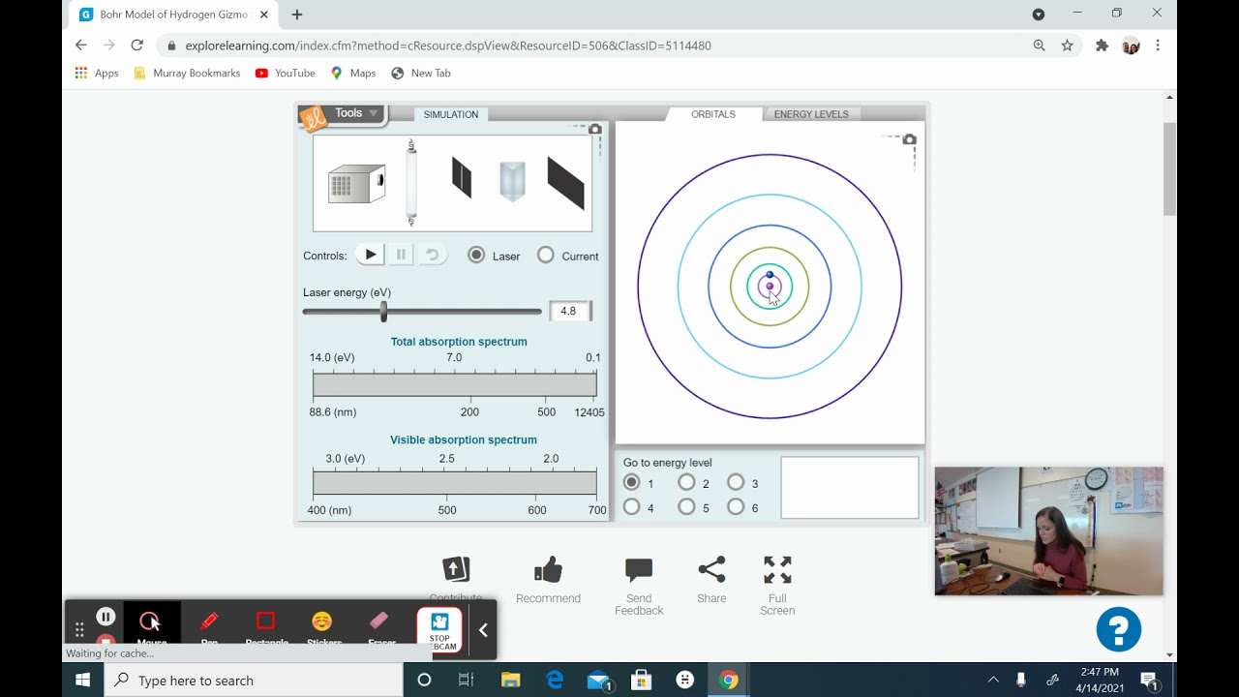Open the New Tab bookmark
1239x697 pixels.
pos(421,73)
